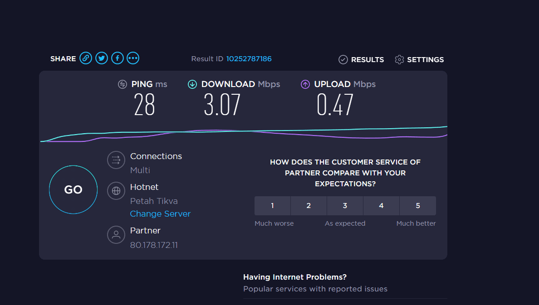Open the Change Server link
This screenshot has height=305, width=539.
(x=160, y=214)
